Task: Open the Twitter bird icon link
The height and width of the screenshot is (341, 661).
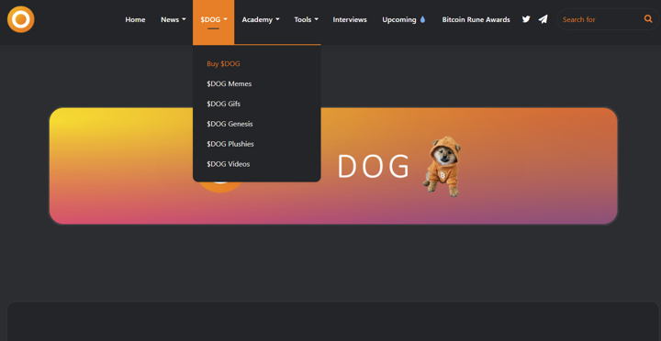Action: tap(526, 19)
